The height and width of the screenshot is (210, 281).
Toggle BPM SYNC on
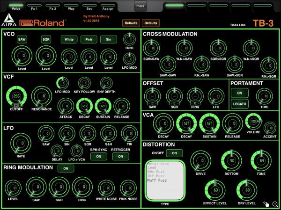[99, 156]
